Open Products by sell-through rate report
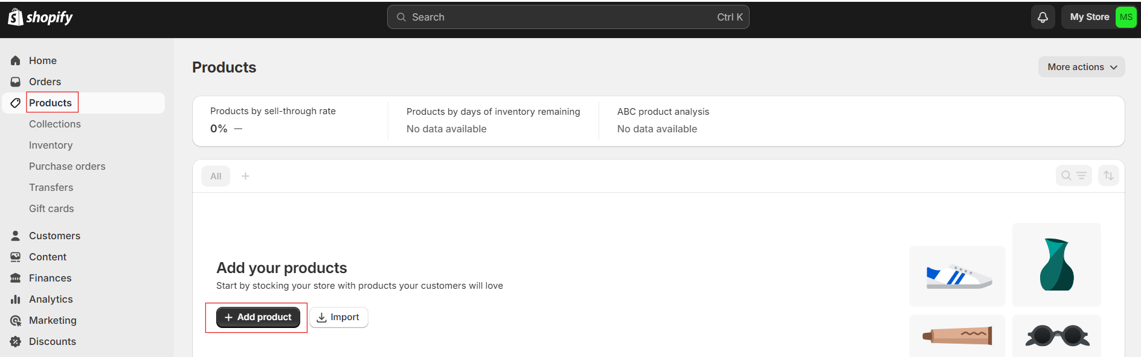 273,111
